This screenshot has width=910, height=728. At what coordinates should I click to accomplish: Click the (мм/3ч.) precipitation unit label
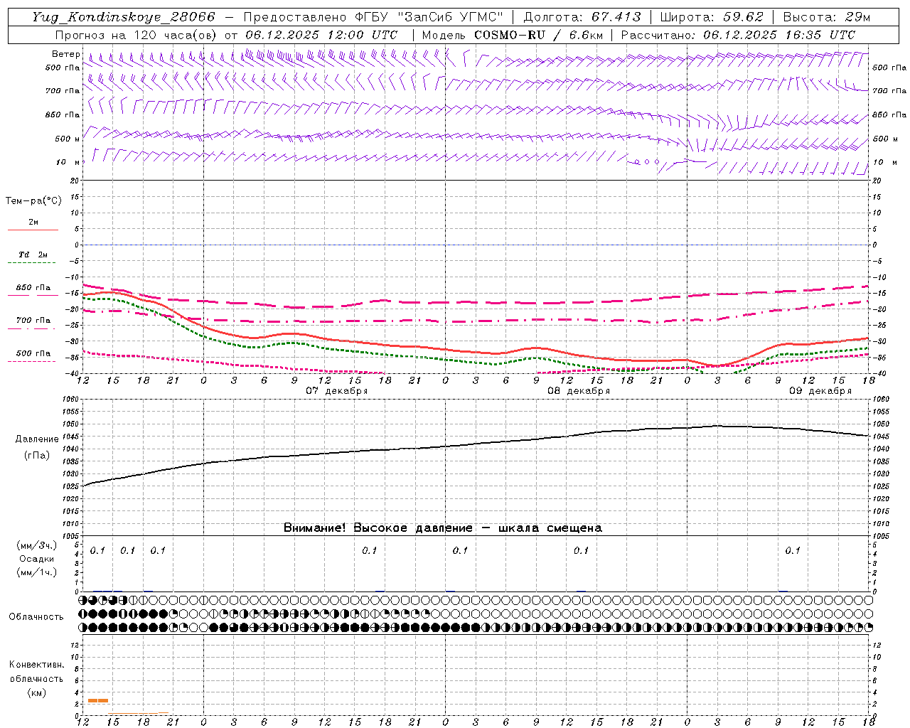point(37,545)
